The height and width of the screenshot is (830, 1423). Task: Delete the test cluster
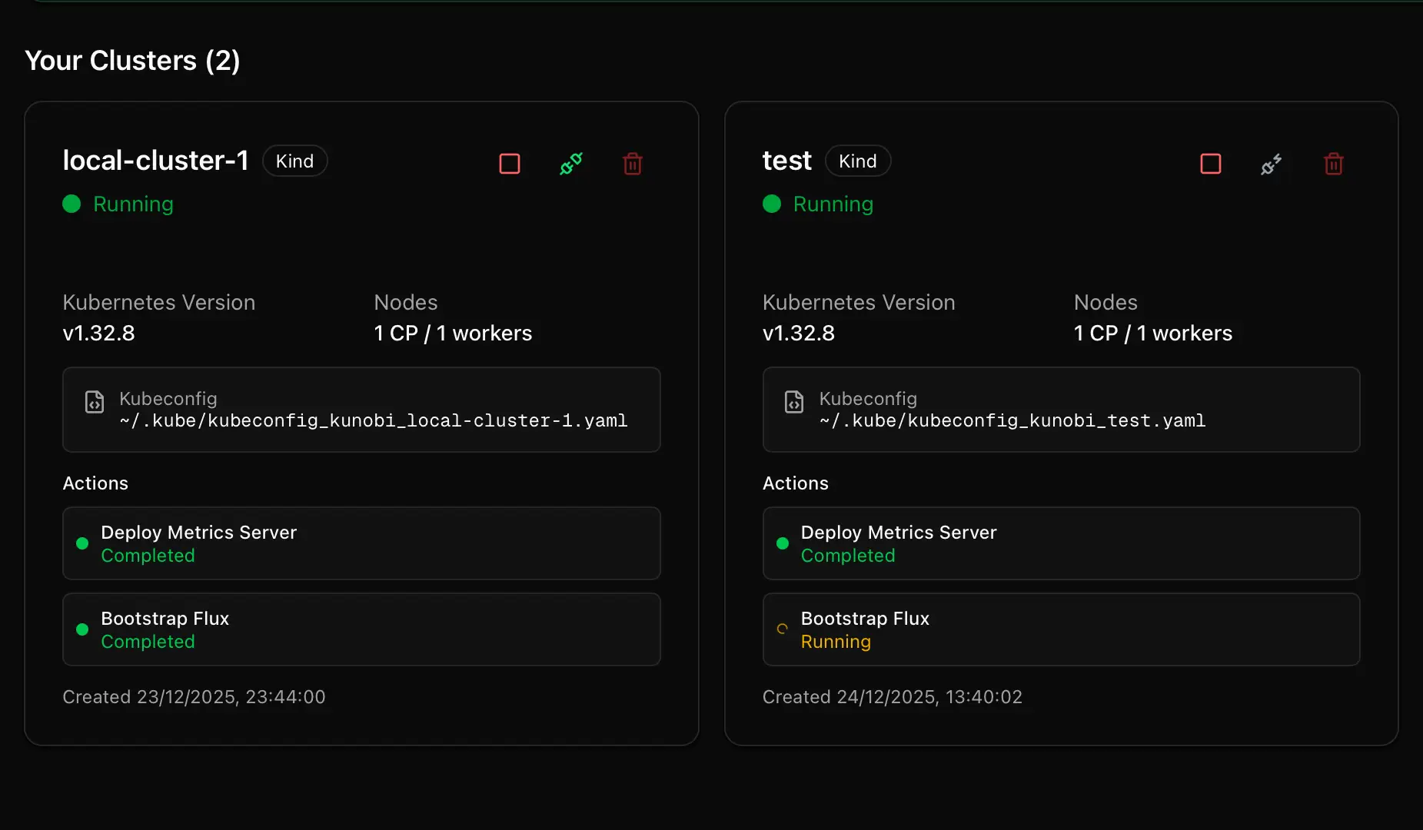coord(1333,163)
